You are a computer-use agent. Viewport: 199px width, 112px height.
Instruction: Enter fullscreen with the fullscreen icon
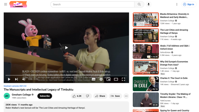click(123, 79)
